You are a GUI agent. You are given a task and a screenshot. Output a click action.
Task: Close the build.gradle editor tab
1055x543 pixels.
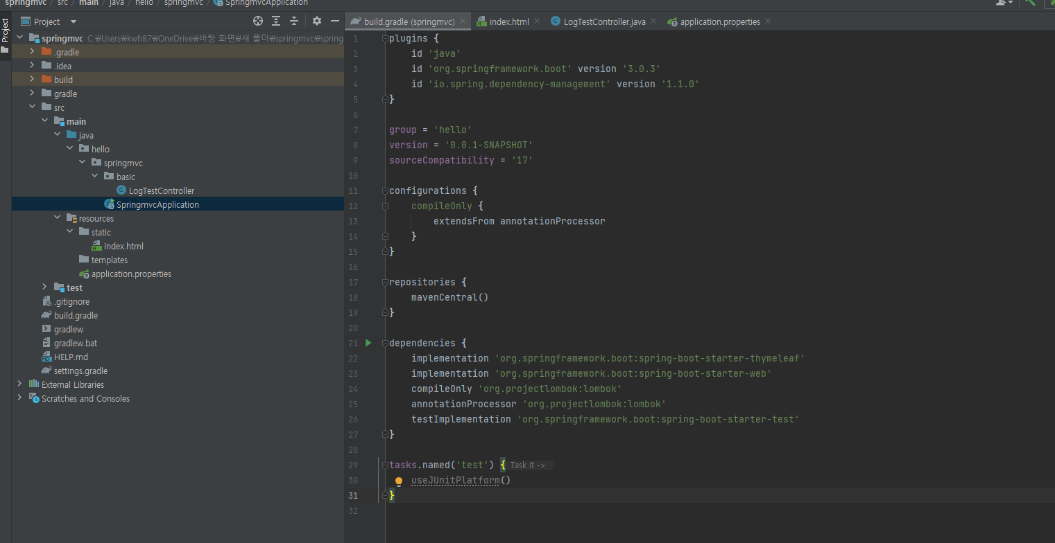tap(463, 21)
